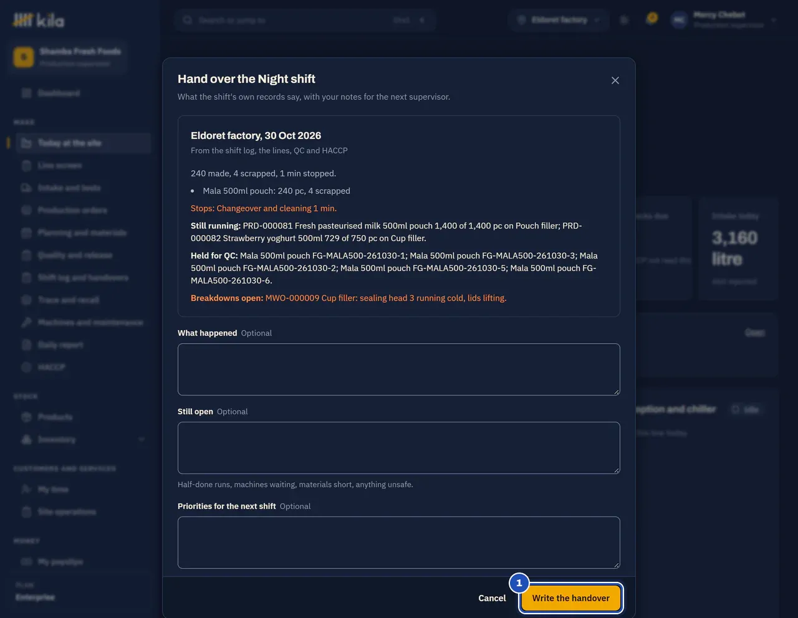Open Shift log and handovers icon
Screen dimensions: 798x618
coord(26,278)
